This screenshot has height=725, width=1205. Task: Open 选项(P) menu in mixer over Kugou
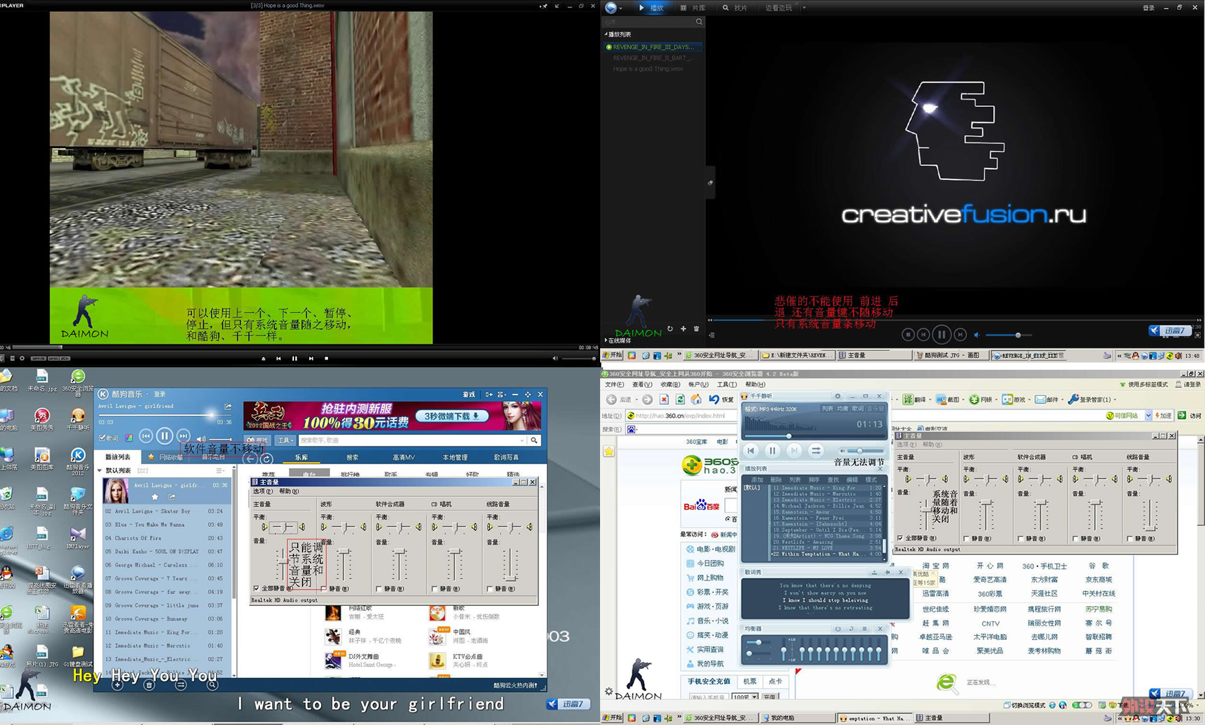pos(263,491)
